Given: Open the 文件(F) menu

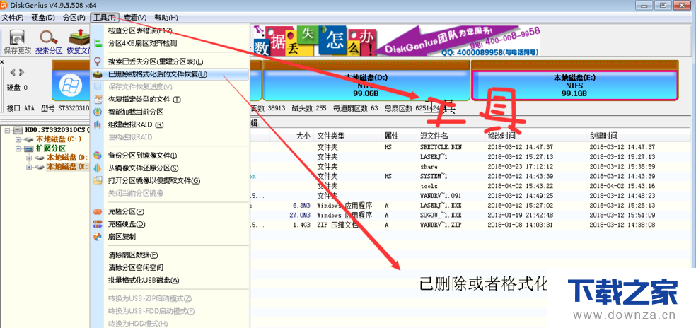Looking at the screenshot, I should point(13,17).
